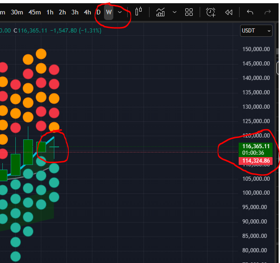This screenshot has width=280, height=263.
Task: Undo the last chart action
Action: coord(250,13)
